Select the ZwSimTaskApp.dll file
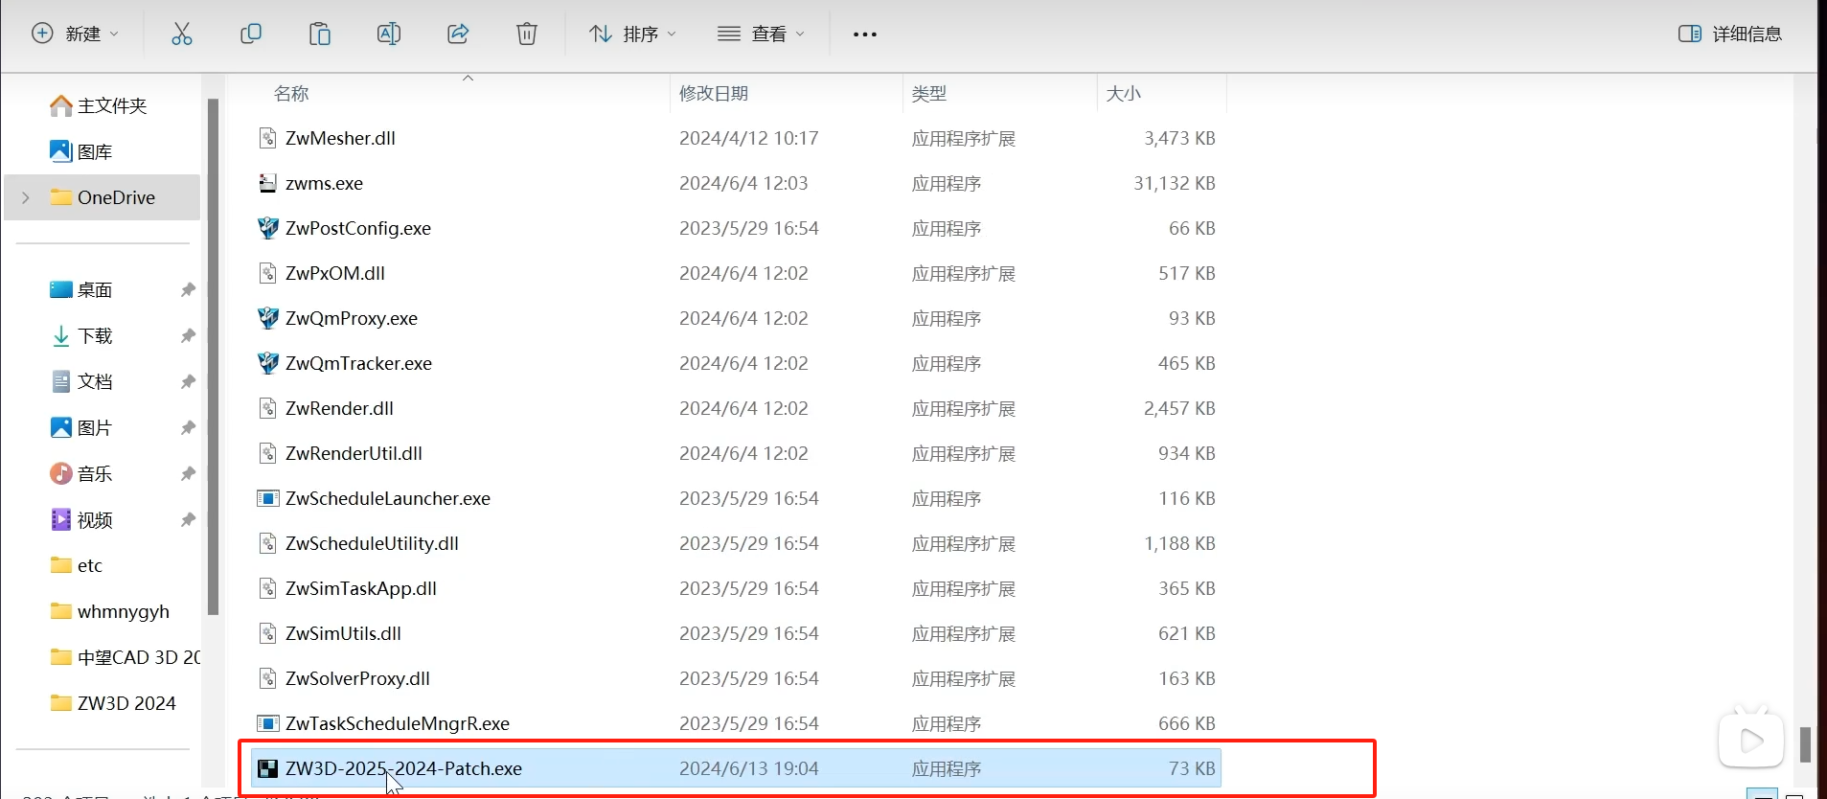The image size is (1827, 799). [x=361, y=588]
